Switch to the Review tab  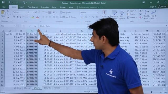pos(62,7)
